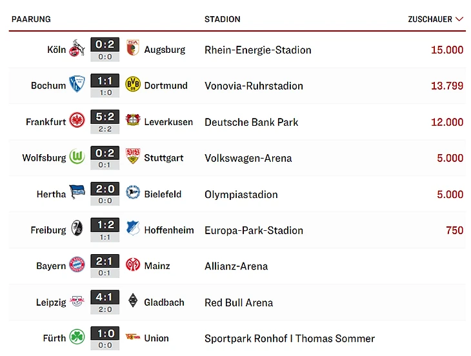The width and height of the screenshot is (471, 356).
Task: Click the Wolfsburg green W crest
Action: tap(77, 157)
